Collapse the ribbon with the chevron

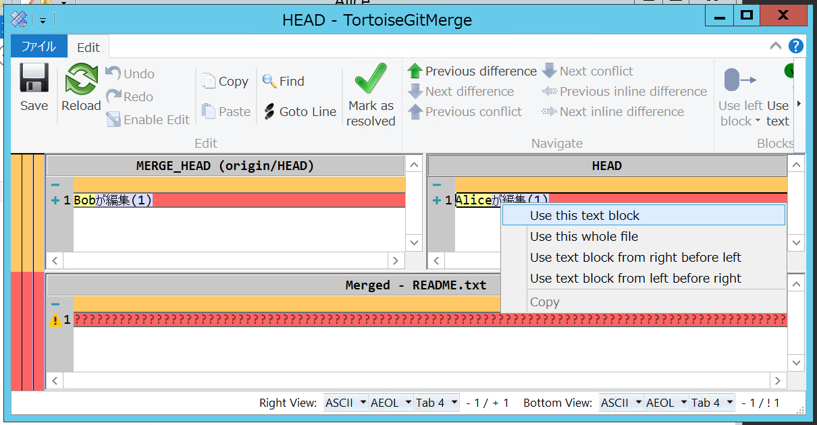776,46
